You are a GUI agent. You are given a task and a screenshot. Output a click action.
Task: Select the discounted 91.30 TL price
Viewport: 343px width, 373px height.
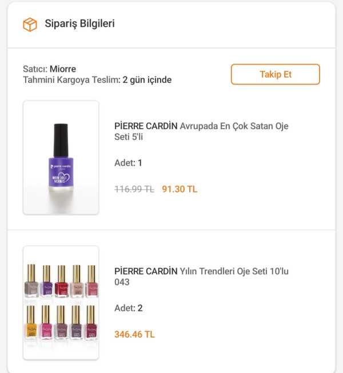coord(180,189)
